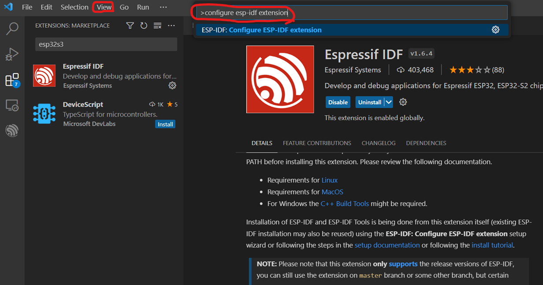This screenshot has height=285, width=543.
Task: Click the large Espressif IDF logo
Action: (x=280, y=79)
